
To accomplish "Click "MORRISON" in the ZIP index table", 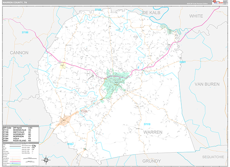I will 18,136.
